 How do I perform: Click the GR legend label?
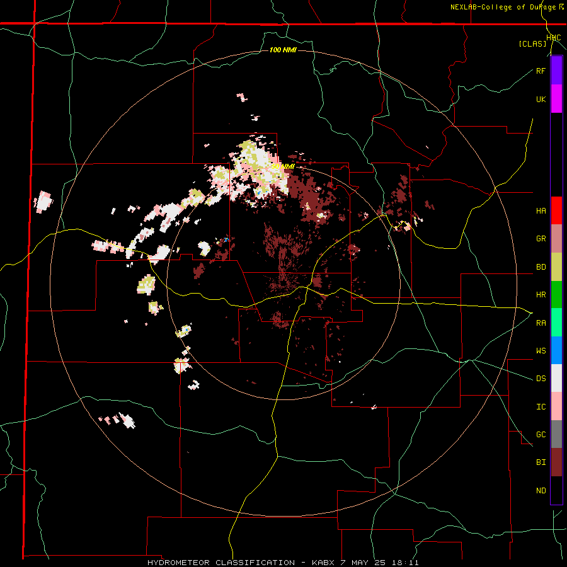tap(541, 239)
